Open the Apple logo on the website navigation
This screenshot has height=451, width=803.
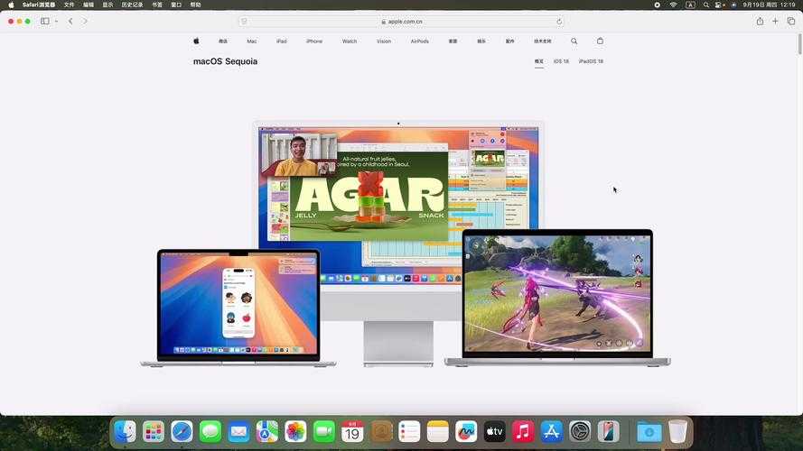point(196,41)
